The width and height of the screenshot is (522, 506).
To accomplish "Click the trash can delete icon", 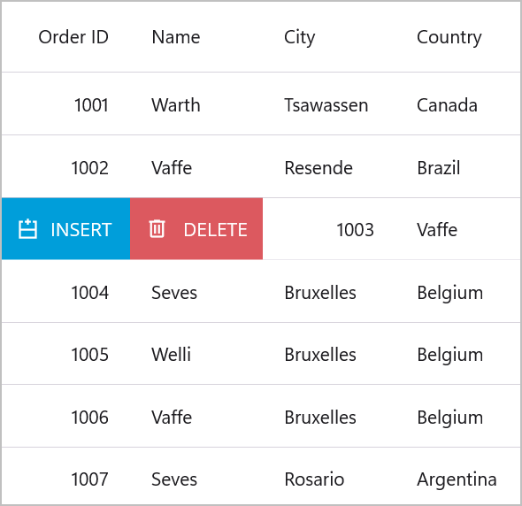I will (x=157, y=229).
